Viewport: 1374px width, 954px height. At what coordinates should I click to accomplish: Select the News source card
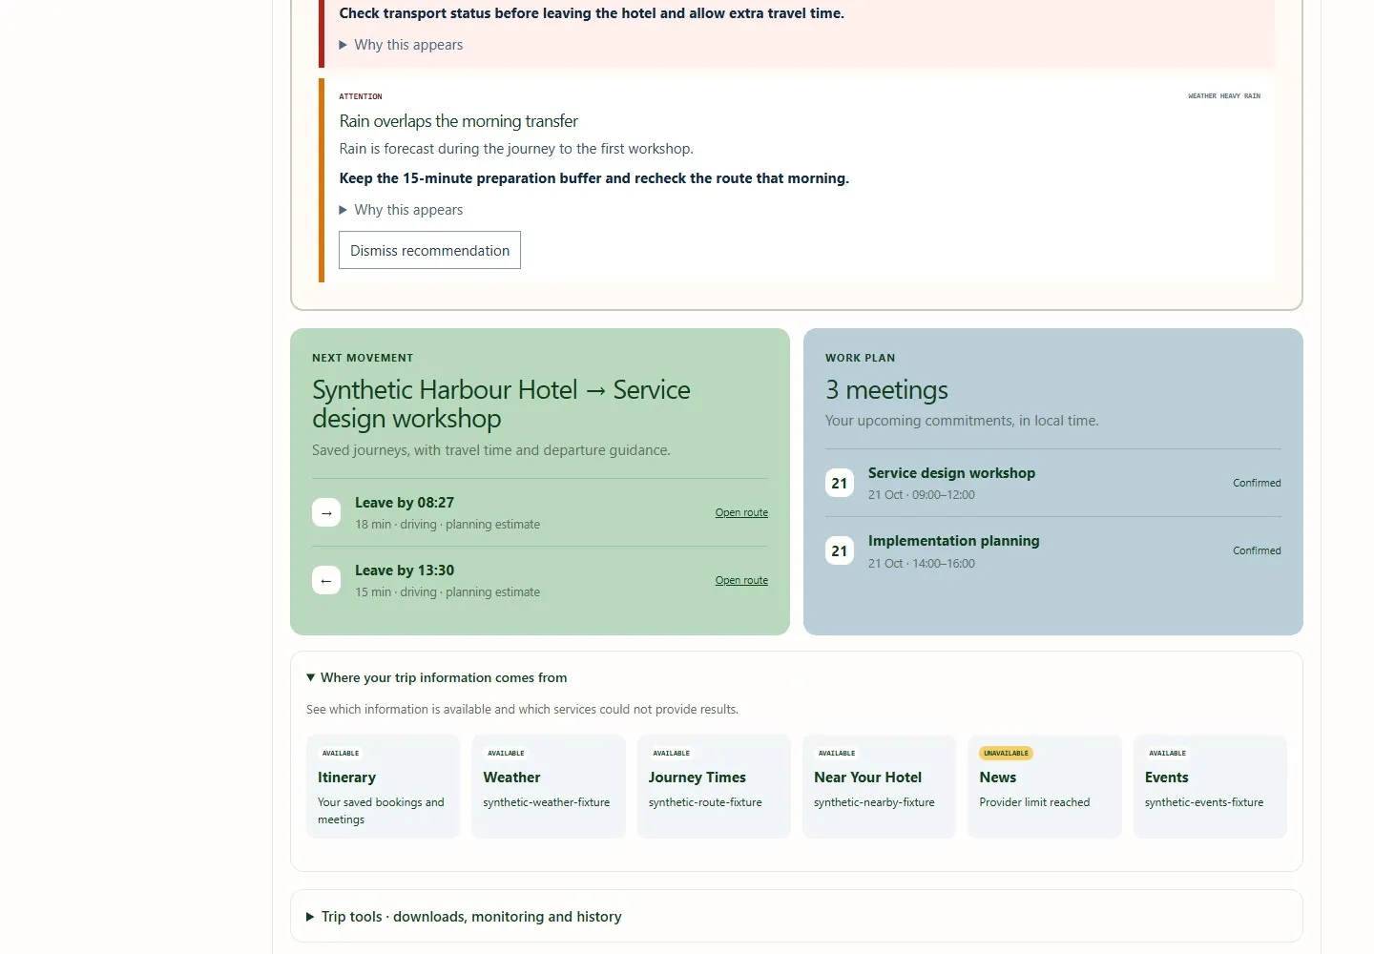[1045, 786]
